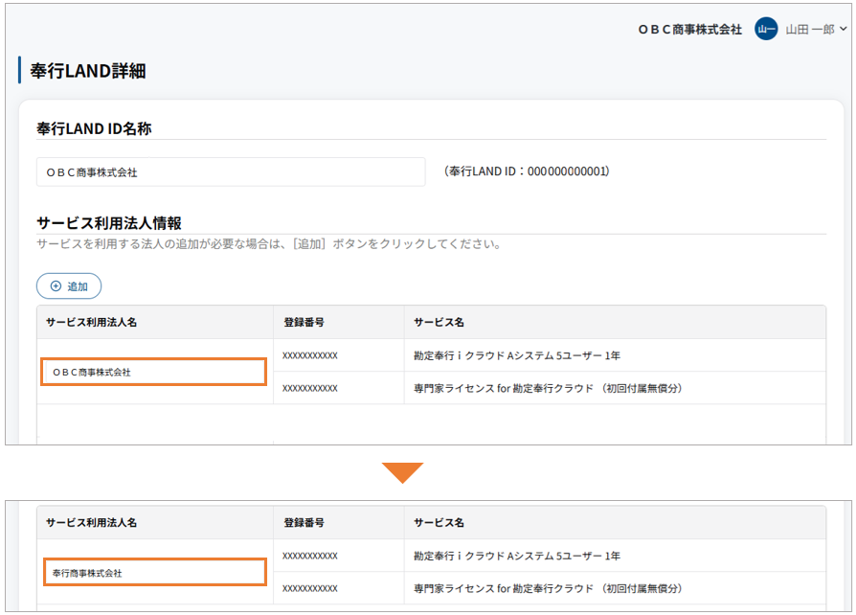Click the 追加 button

[69, 286]
